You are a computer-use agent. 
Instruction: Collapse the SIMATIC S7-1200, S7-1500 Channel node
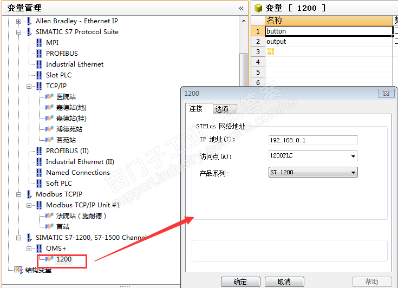[18, 238]
